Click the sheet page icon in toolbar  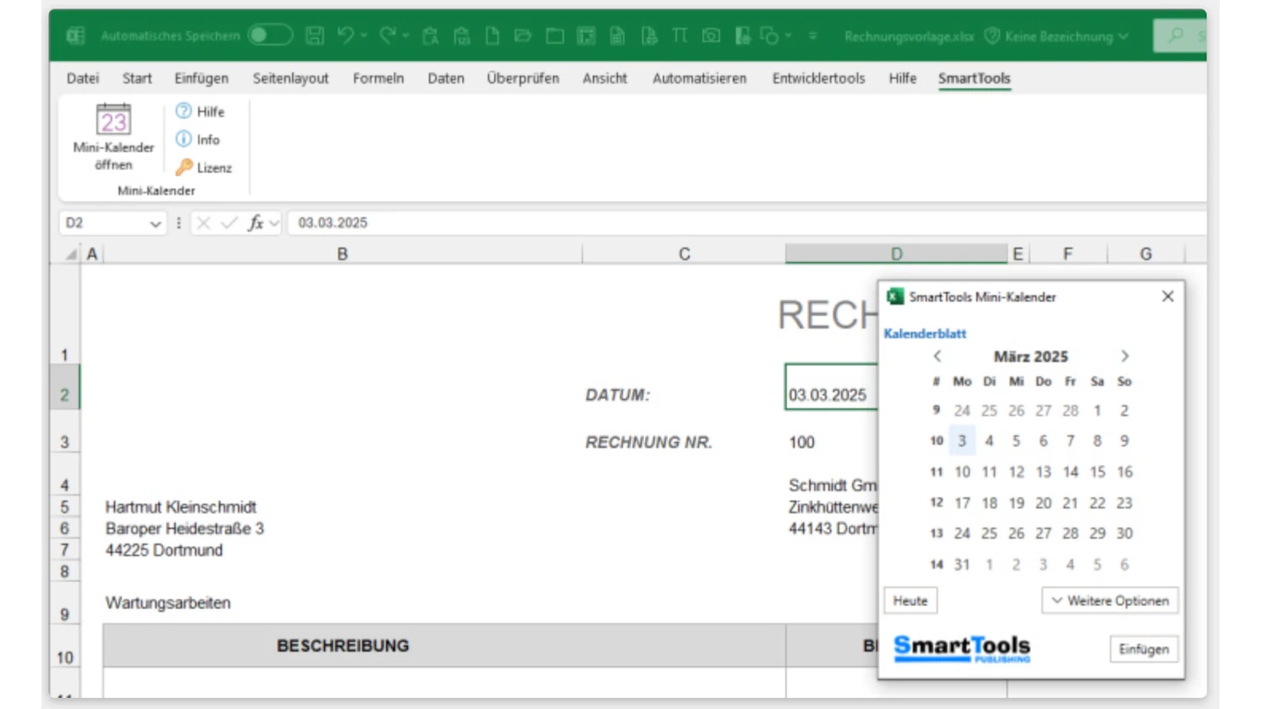pos(618,36)
